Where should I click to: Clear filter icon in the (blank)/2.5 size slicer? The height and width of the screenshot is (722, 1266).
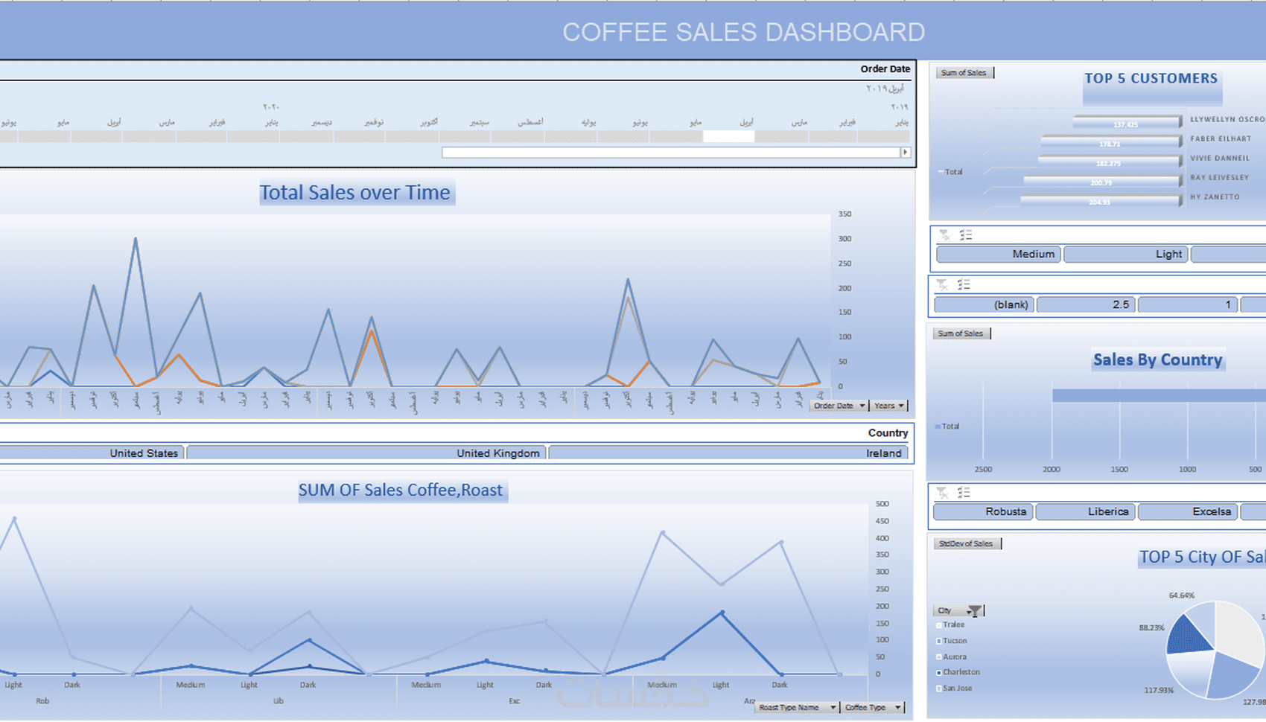pyautogui.click(x=942, y=284)
